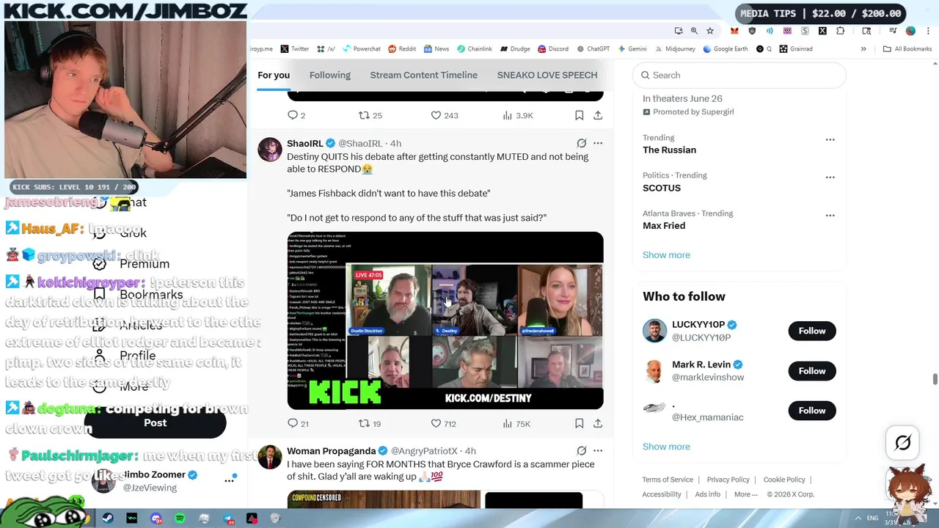939x528 pixels.
Task: Open options for The Russian trend
Action: pyautogui.click(x=830, y=139)
